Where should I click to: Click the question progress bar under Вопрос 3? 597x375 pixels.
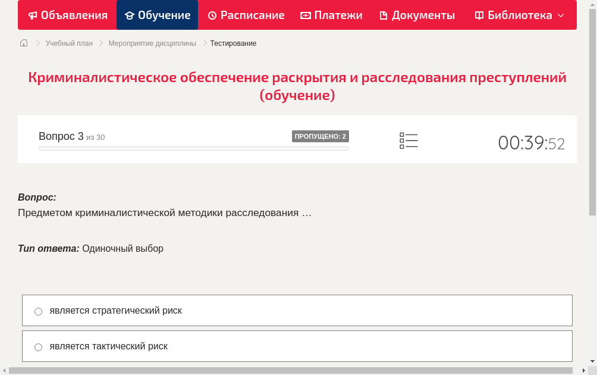[x=193, y=148]
